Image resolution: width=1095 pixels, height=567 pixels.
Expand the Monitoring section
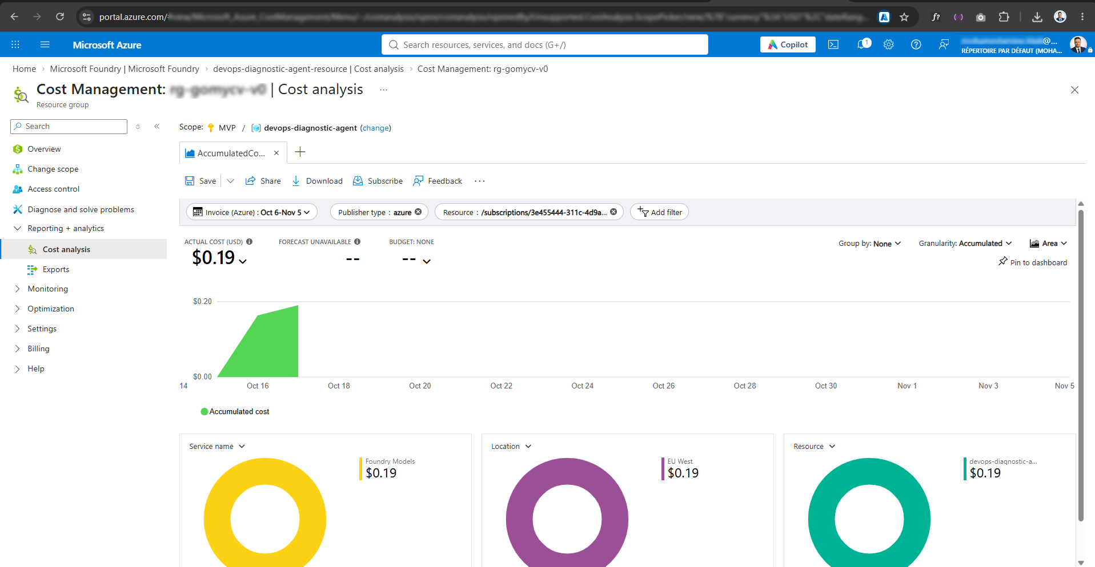click(x=47, y=289)
